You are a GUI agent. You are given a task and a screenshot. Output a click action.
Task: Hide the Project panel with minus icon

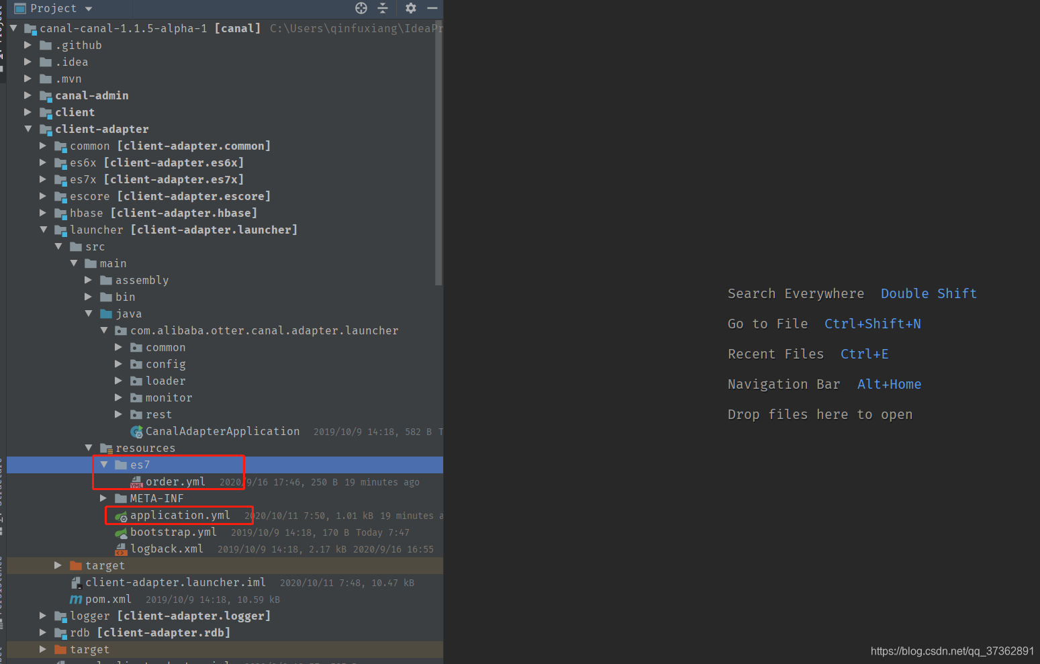[x=432, y=8]
